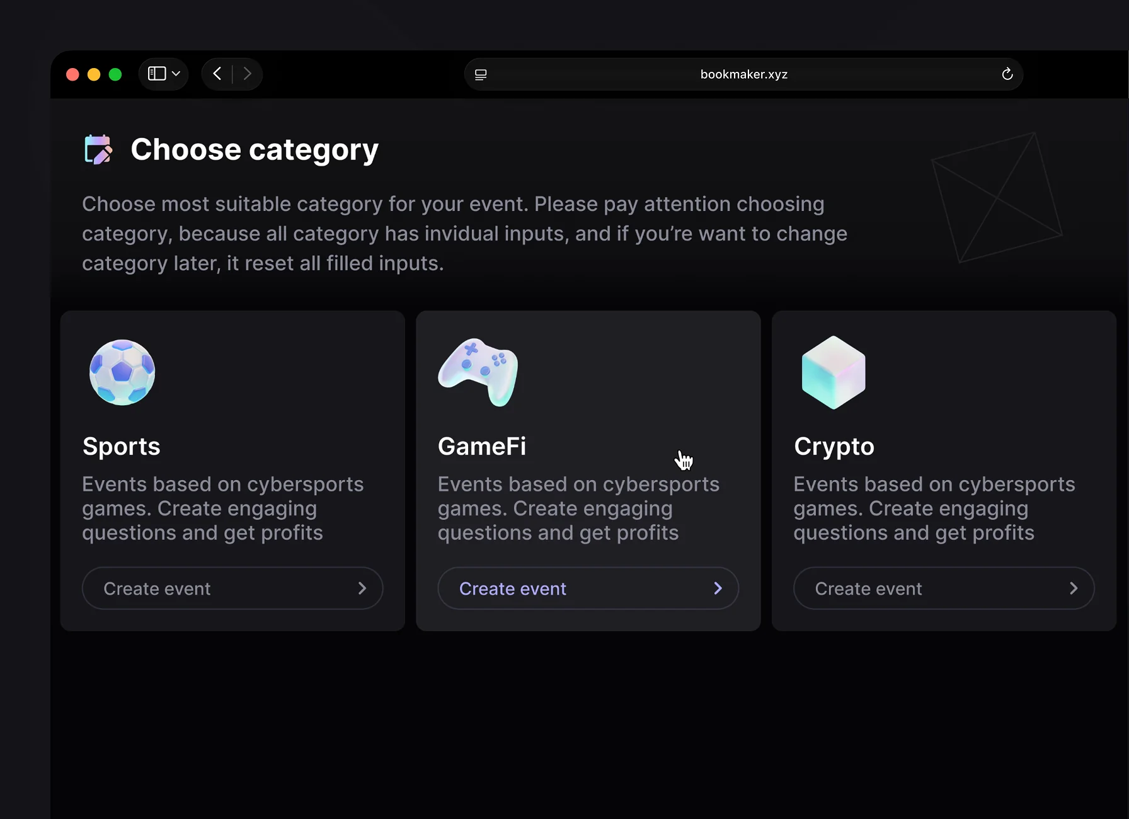This screenshot has width=1129, height=819.
Task: Click the soccer ball Sports icon
Action: pyautogui.click(x=122, y=372)
